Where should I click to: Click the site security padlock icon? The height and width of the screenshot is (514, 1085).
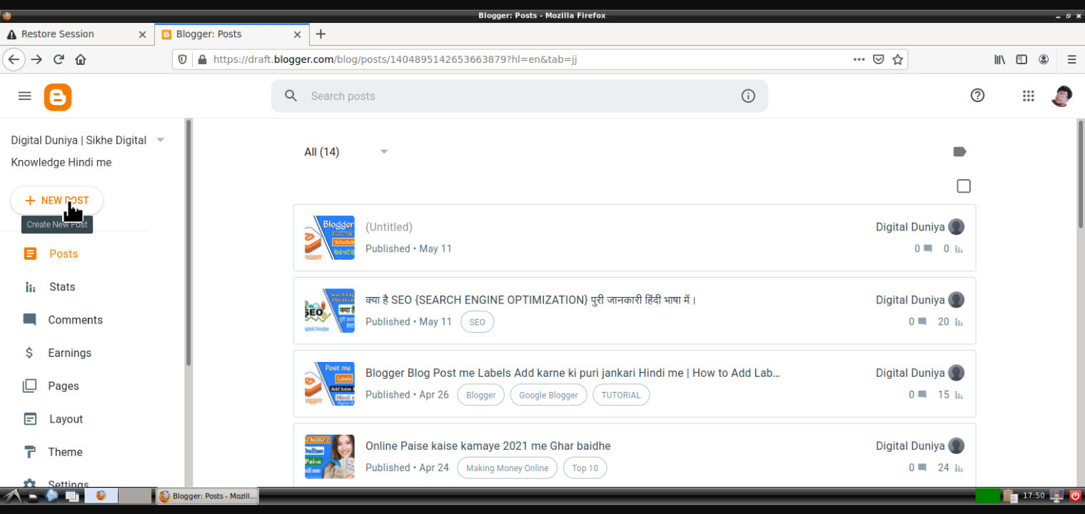click(x=202, y=59)
